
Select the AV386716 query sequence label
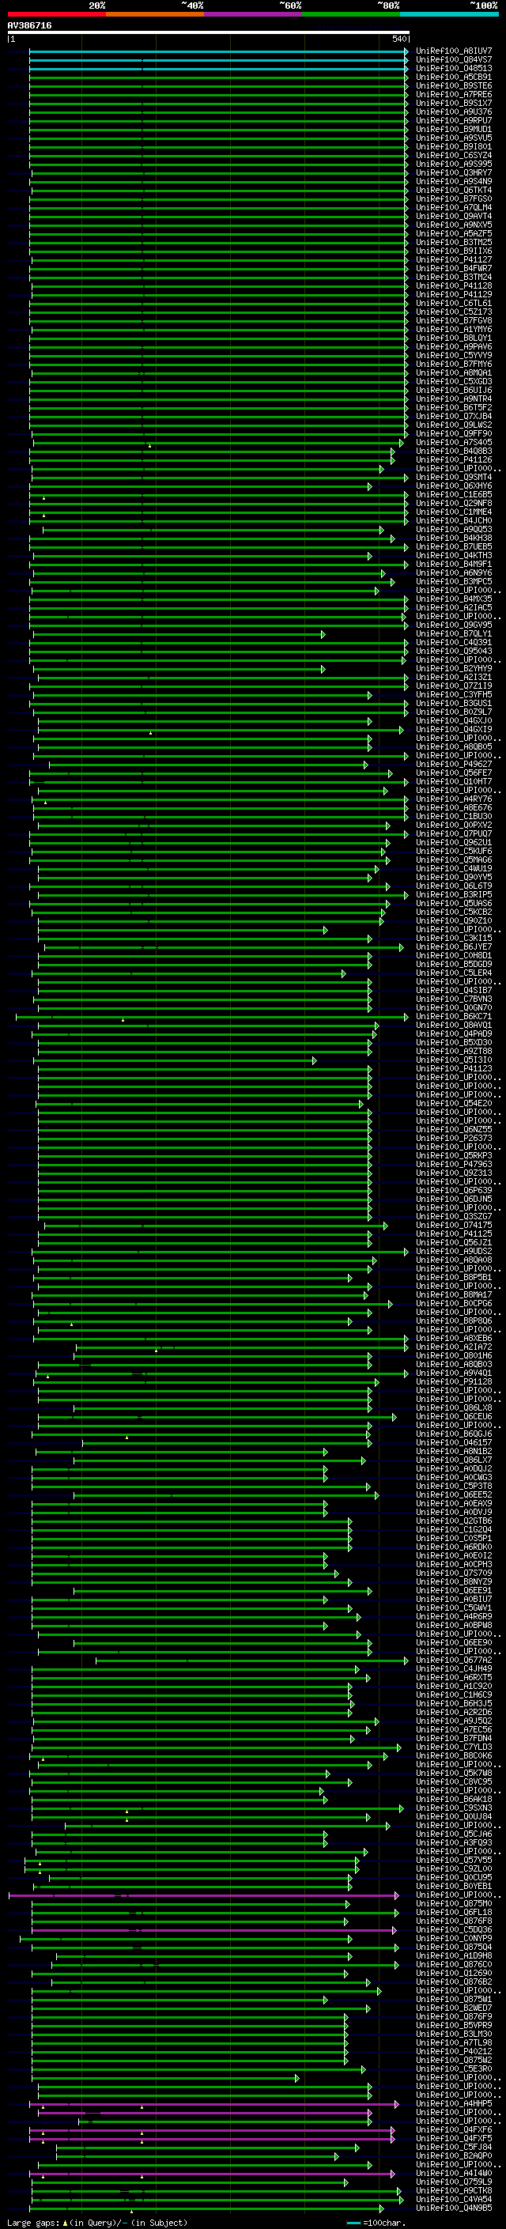[29, 25]
